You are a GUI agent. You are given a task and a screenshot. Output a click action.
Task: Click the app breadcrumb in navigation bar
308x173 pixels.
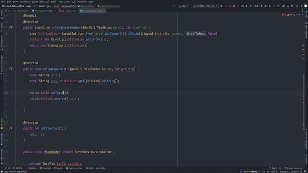point(29,6)
